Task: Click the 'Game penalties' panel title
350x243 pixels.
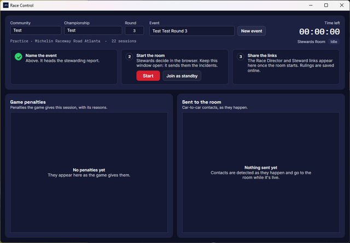Action: (28, 102)
